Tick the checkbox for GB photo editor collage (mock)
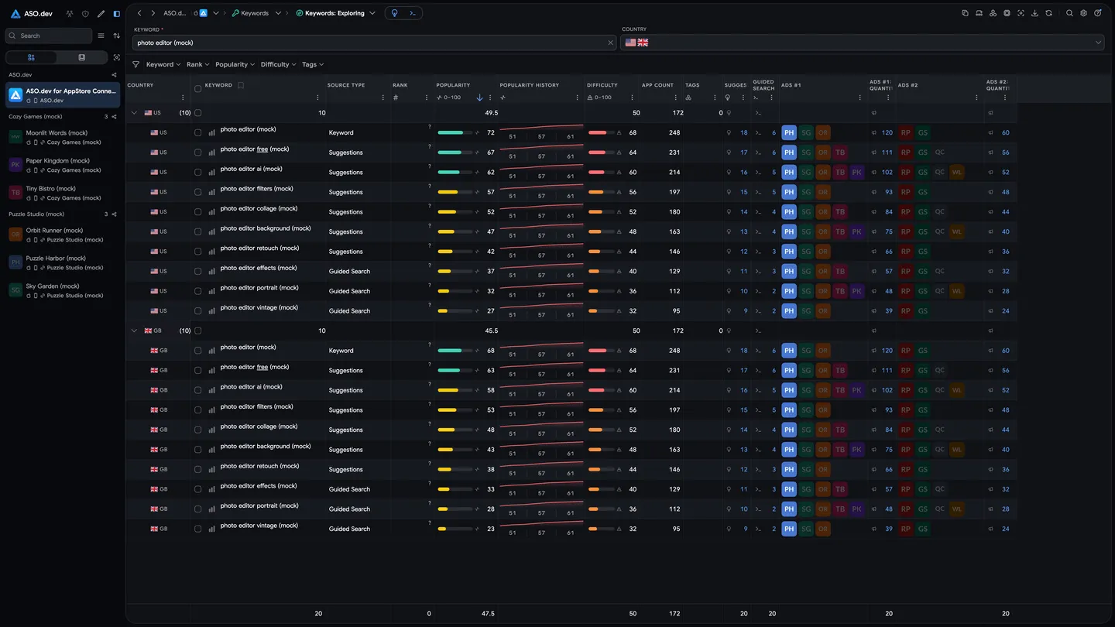1115x627 pixels. pyautogui.click(x=197, y=430)
